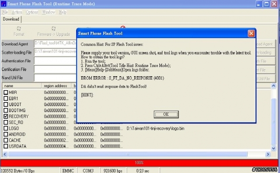Click the COM3 status bar entry

click(x=88, y=171)
